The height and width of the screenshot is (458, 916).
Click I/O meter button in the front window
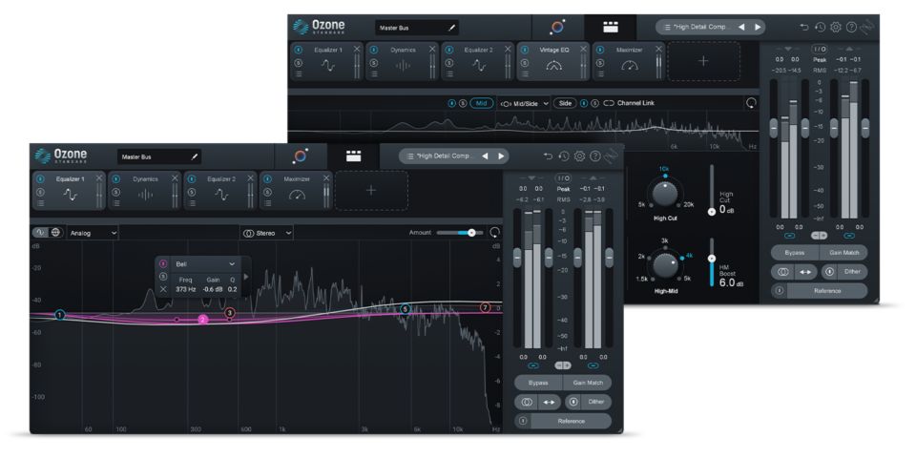[x=563, y=178]
